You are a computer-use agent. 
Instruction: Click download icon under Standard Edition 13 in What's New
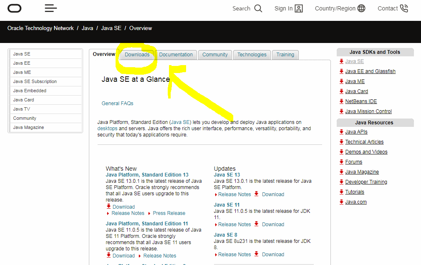108,207
